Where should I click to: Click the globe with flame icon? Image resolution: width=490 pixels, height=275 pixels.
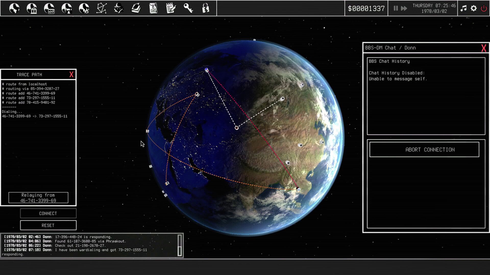click(x=84, y=8)
